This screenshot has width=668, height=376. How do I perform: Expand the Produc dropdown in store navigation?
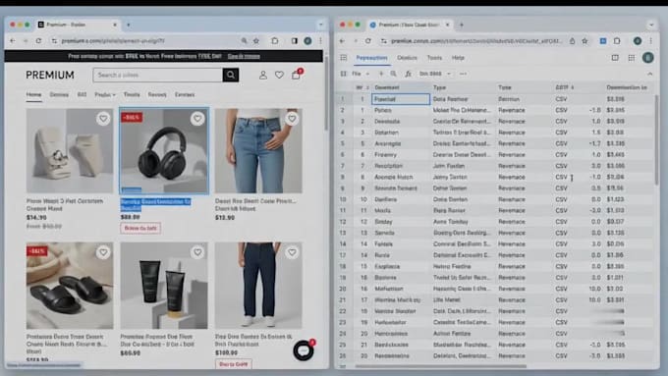(x=105, y=94)
